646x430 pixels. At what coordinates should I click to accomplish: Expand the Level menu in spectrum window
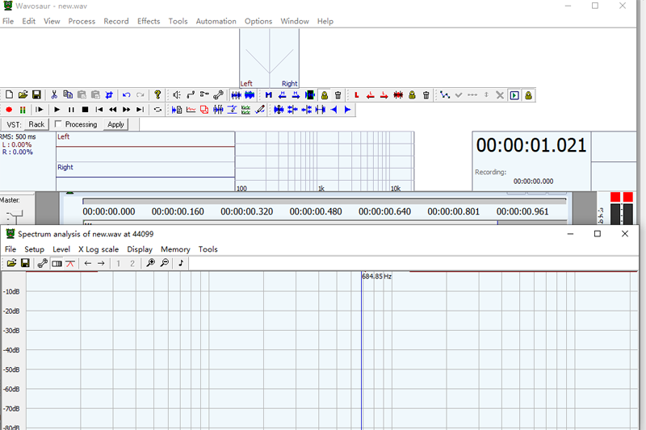[x=61, y=249]
